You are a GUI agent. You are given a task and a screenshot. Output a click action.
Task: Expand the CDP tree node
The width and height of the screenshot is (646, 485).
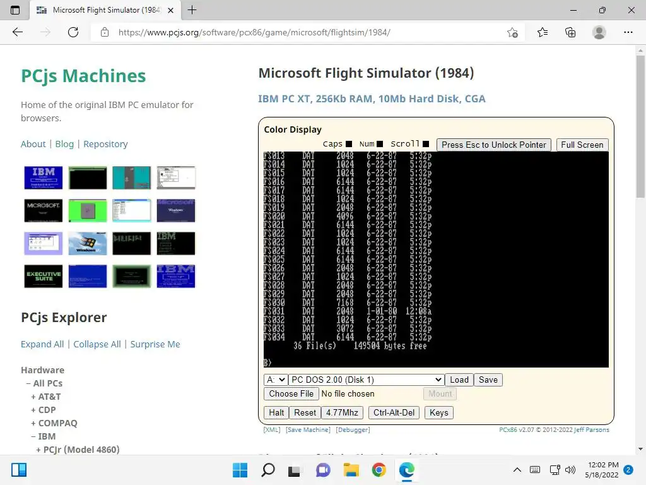tap(44, 409)
